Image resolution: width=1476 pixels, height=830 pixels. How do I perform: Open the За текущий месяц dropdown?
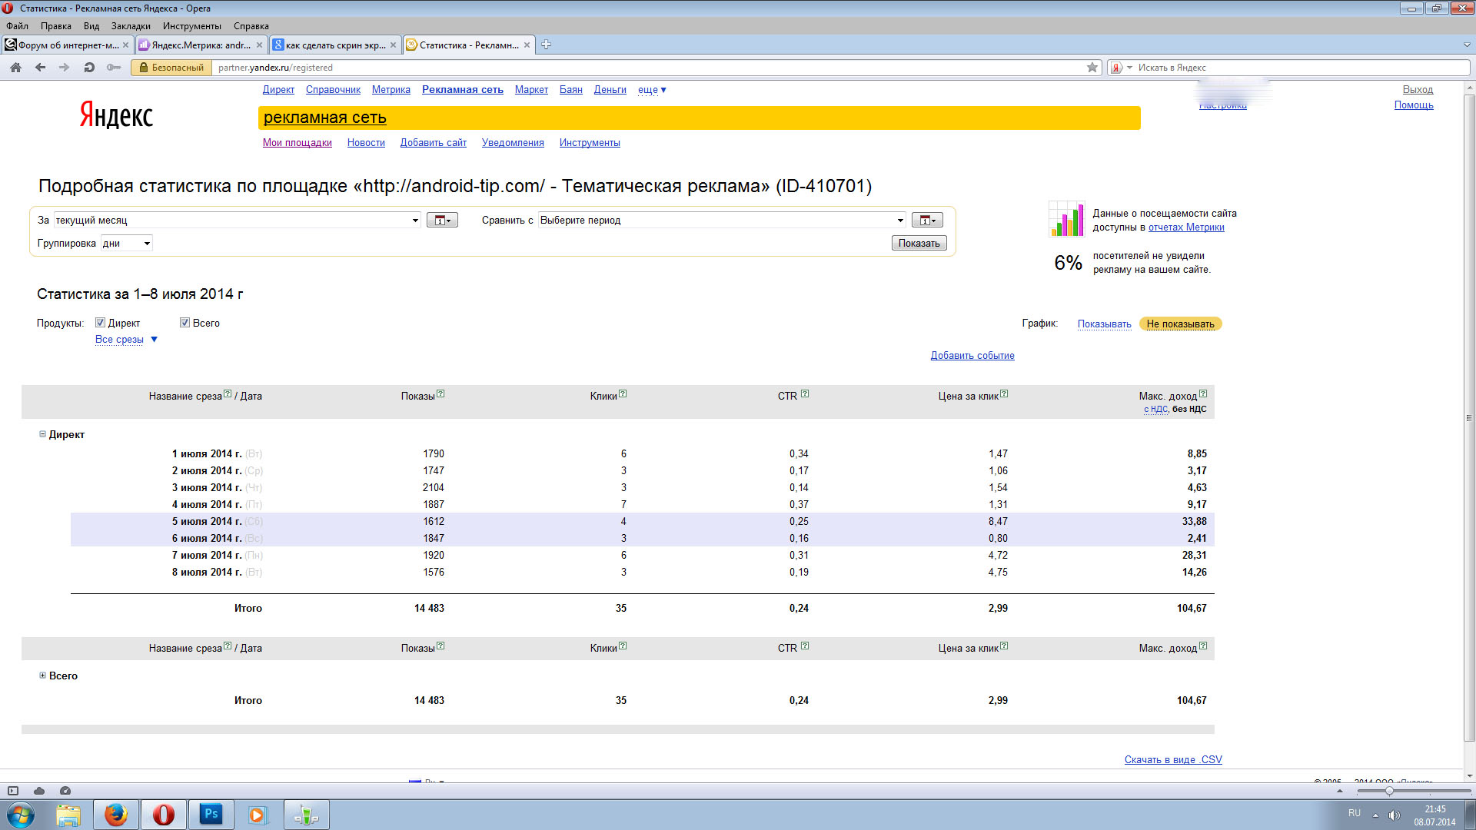pyautogui.click(x=238, y=221)
